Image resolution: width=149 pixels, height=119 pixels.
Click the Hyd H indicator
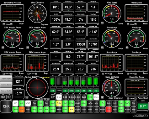click(115, 103)
